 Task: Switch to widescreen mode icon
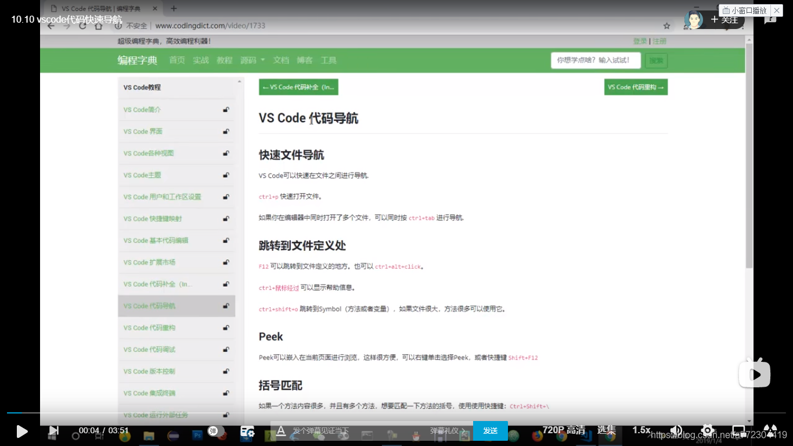[738, 430]
